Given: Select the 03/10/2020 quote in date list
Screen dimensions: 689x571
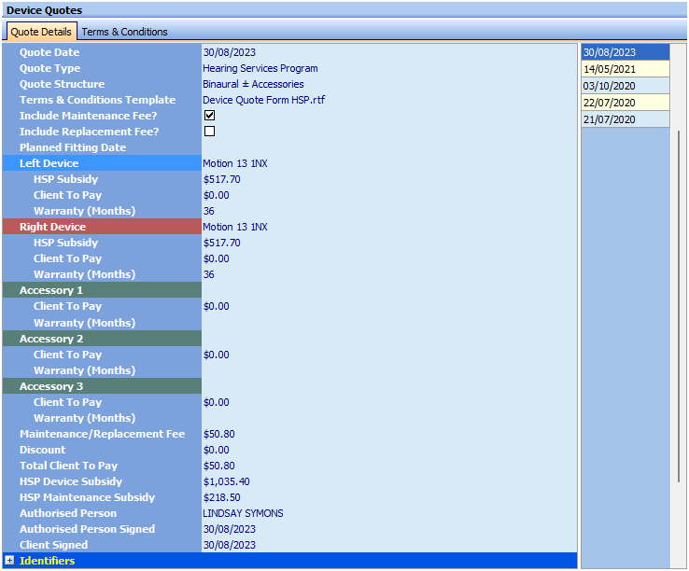Looking at the screenshot, I should (x=625, y=86).
